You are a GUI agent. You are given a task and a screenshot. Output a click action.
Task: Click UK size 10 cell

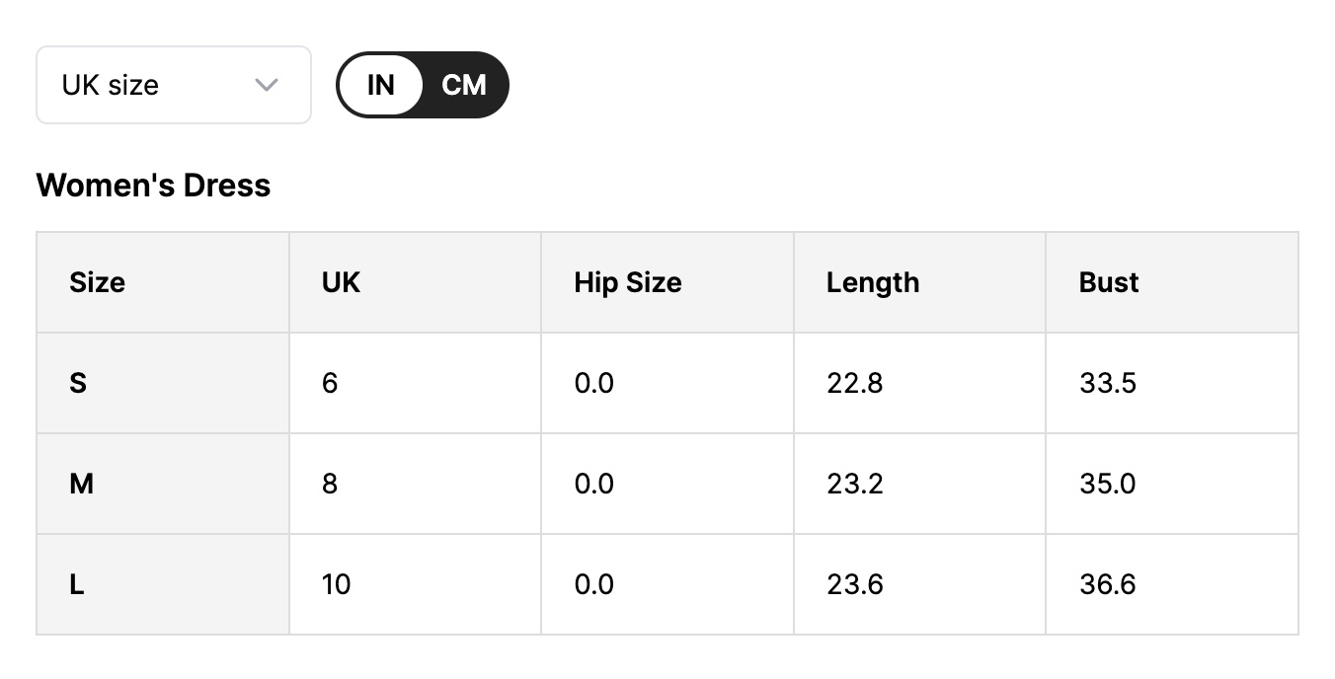click(x=336, y=584)
